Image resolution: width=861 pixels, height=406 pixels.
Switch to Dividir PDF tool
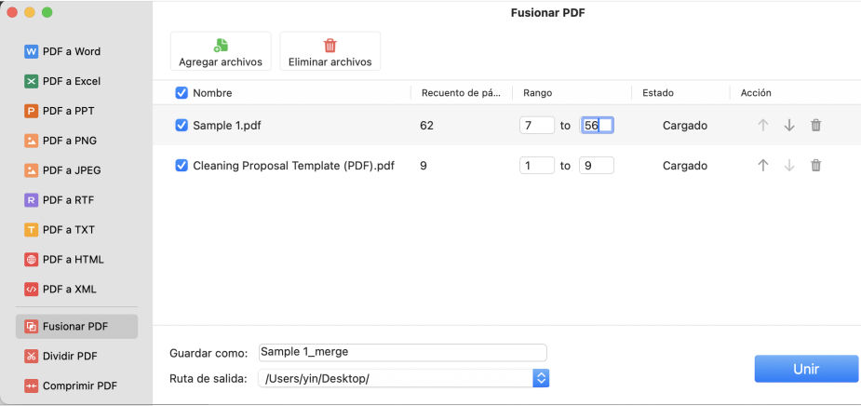point(61,356)
